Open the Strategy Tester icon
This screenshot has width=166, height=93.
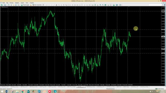pyautogui.click(x=18, y=5)
